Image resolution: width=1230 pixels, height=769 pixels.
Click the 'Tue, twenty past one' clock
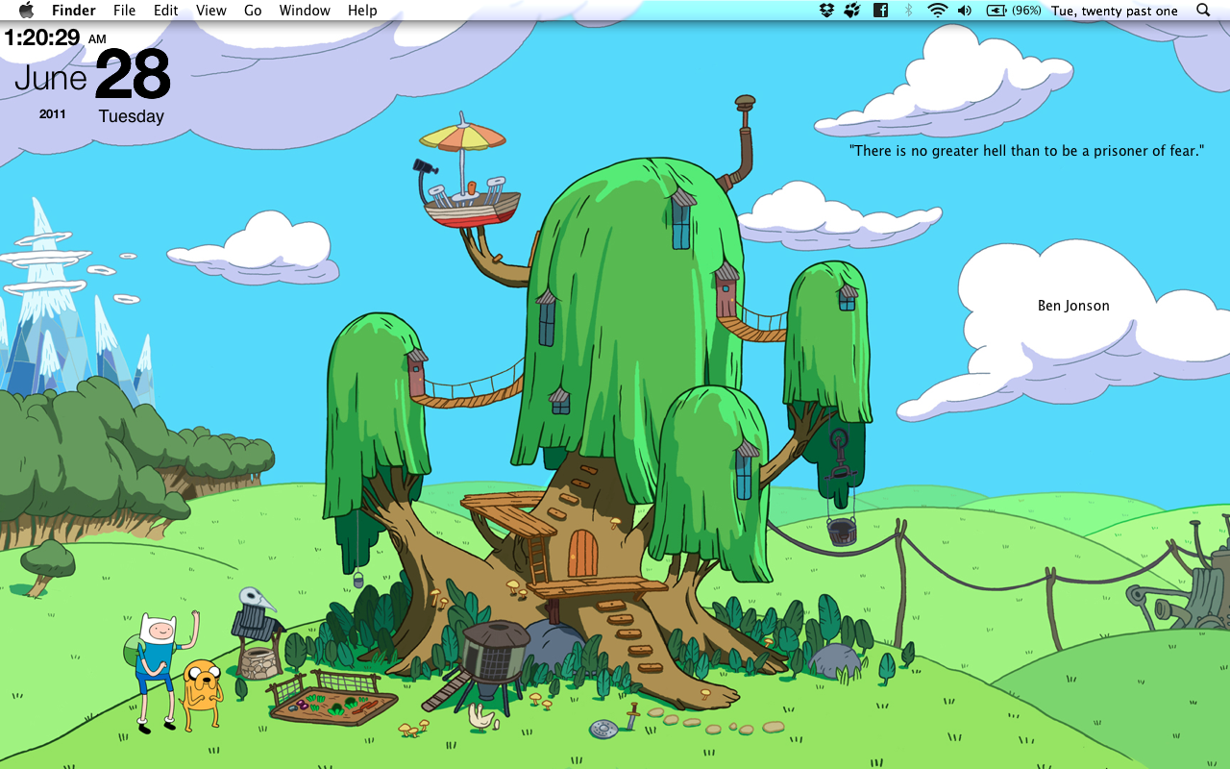point(1114,11)
